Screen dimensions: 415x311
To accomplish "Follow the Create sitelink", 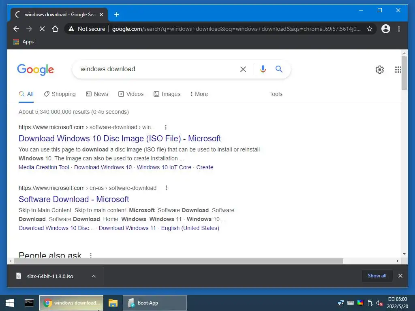I will (x=205, y=167).
